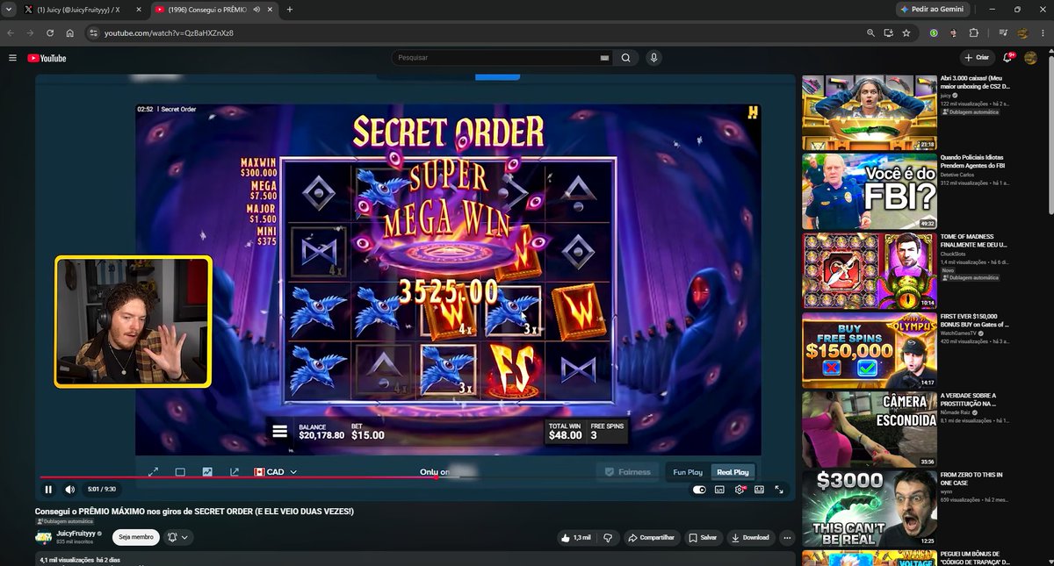The image size is (1054, 566).
Task: Click the Download button
Action: 750,537
